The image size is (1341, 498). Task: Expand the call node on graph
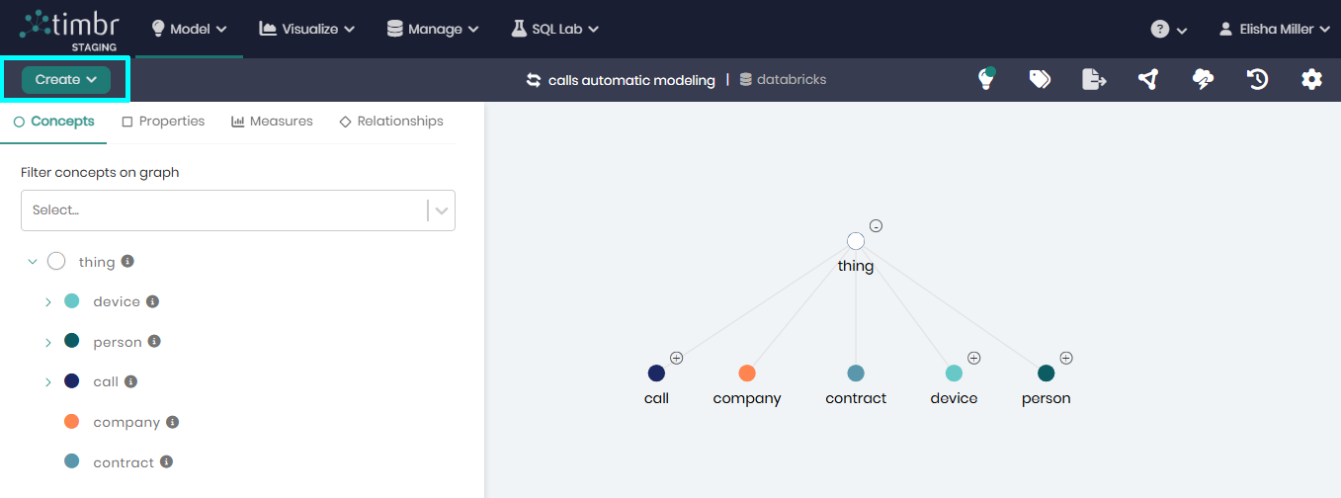[677, 358]
